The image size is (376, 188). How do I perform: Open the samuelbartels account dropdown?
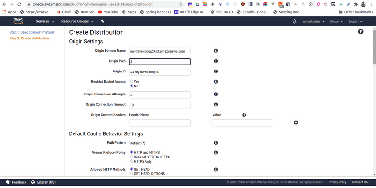click(x=313, y=21)
